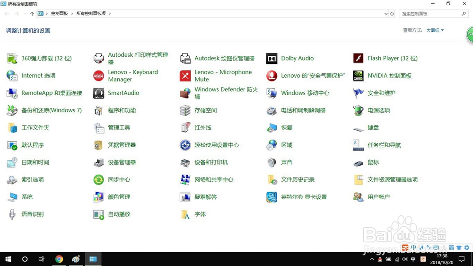Click the 文件历史记录 link
Screen dimensions: 473x266
pyautogui.click(x=298, y=180)
